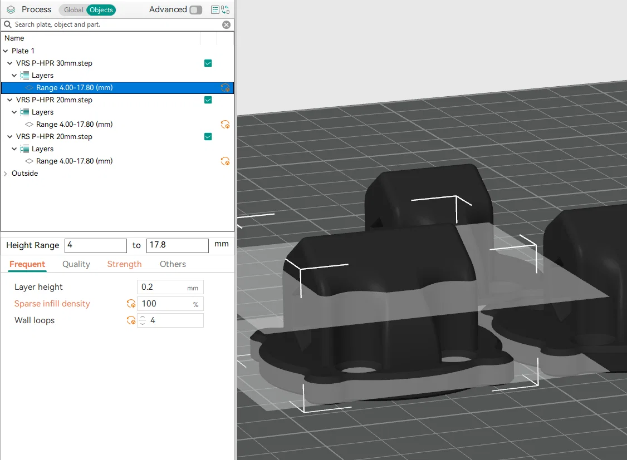Collapse Layers under first VRS P-HPR 20mm.step
This screenshot has width=627, height=460.
(14, 112)
